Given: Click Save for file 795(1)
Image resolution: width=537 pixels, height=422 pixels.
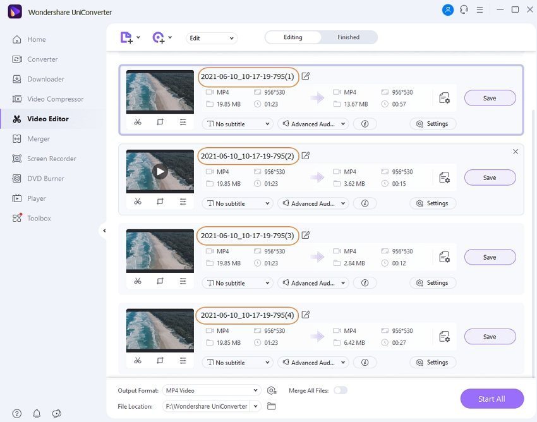Looking at the screenshot, I should (x=490, y=99).
